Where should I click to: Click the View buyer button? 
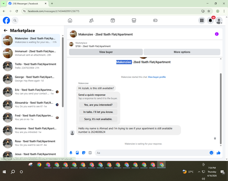tap(106, 52)
